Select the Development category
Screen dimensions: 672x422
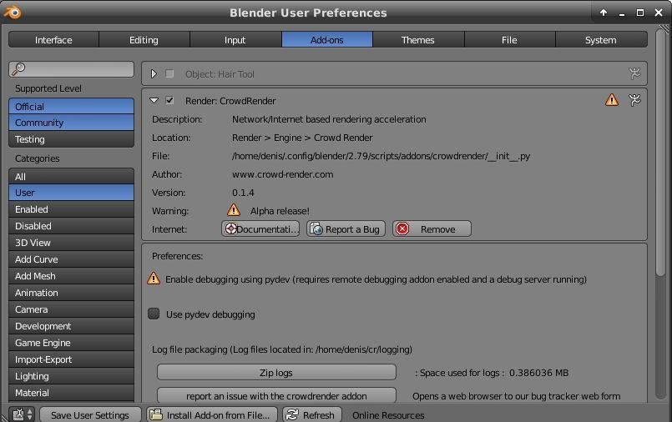[x=71, y=326]
